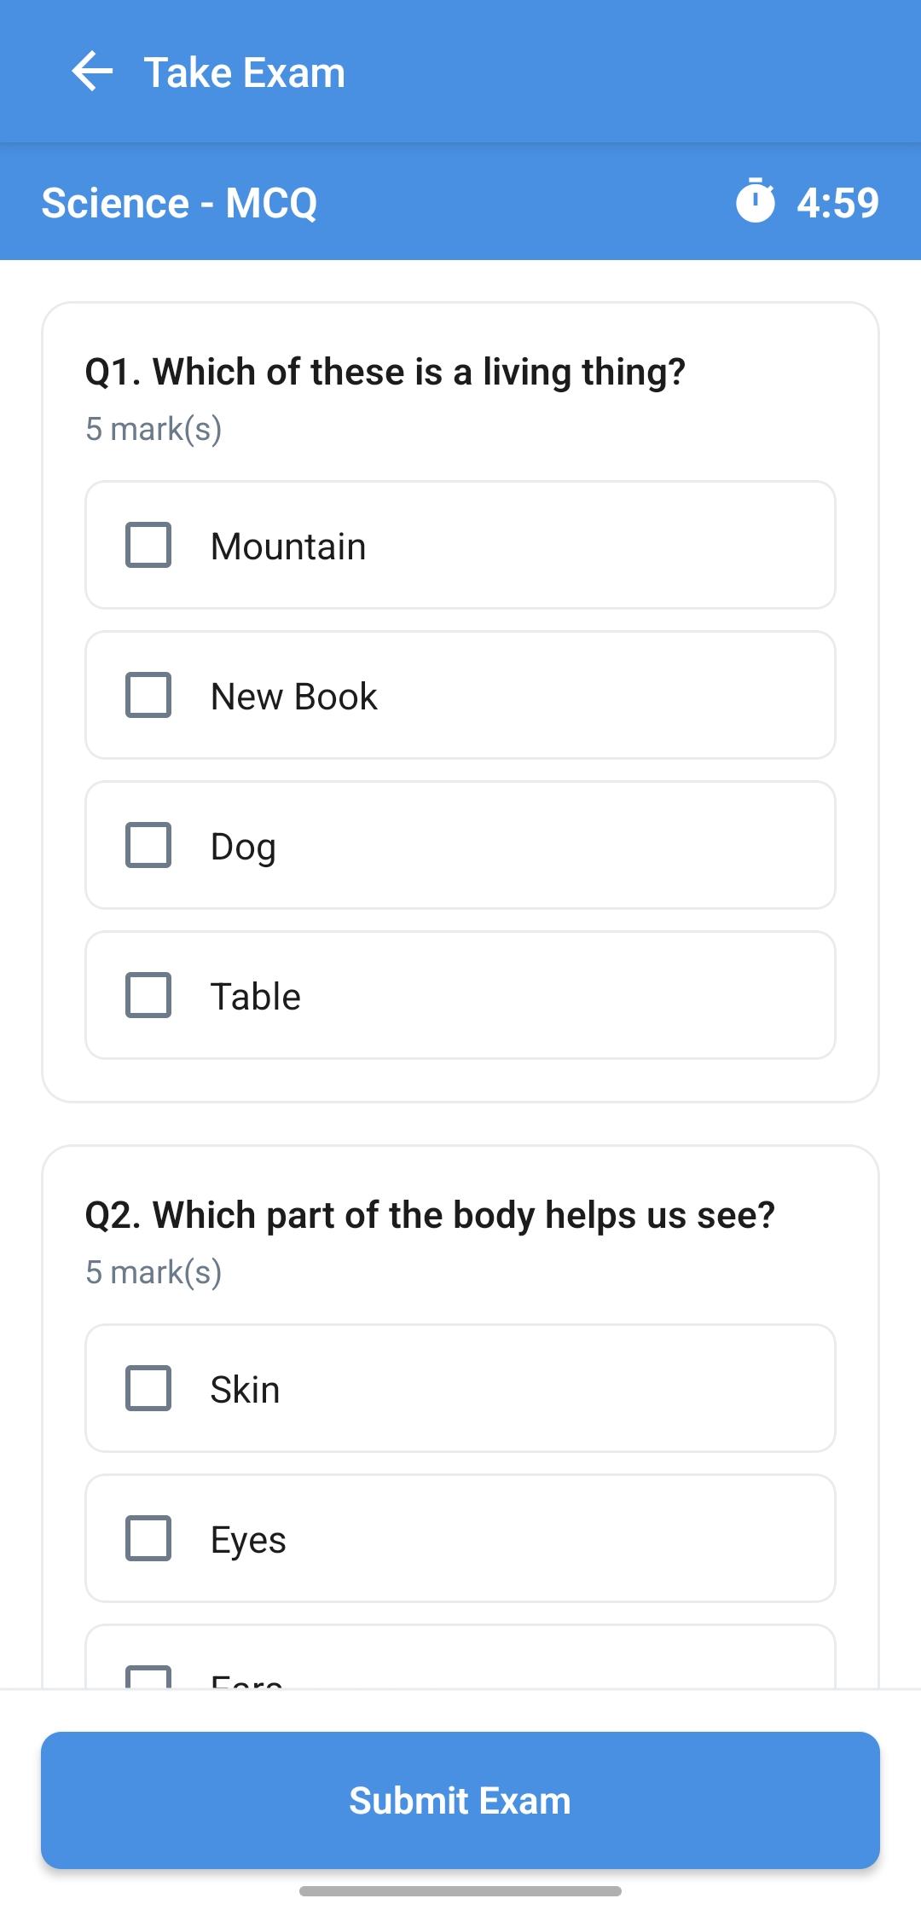Tap the Q2 body part question text
The height and width of the screenshot is (1910, 921).
tap(430, 1215)
